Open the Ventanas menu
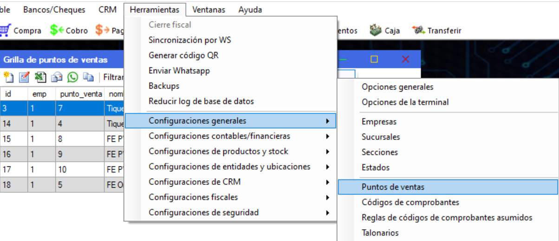The width and height of the screenshot is (559, 241). [208, 10]
